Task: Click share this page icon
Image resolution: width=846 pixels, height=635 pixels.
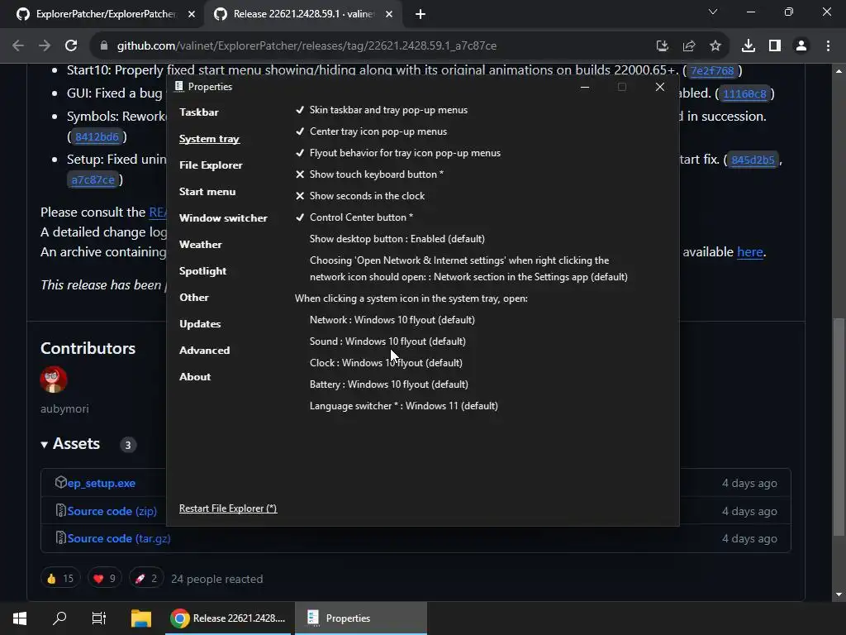Action: click(x=689, y=46)
